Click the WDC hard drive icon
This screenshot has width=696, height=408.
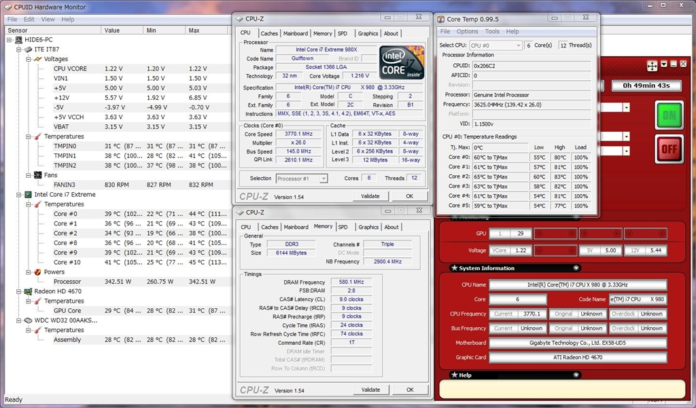point(29,320)
